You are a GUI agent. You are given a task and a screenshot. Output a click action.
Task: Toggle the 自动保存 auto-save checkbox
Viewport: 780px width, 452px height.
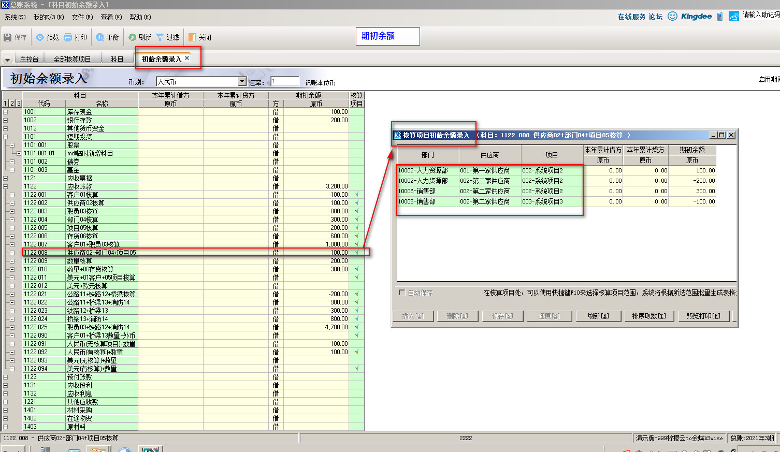[401, 293]
